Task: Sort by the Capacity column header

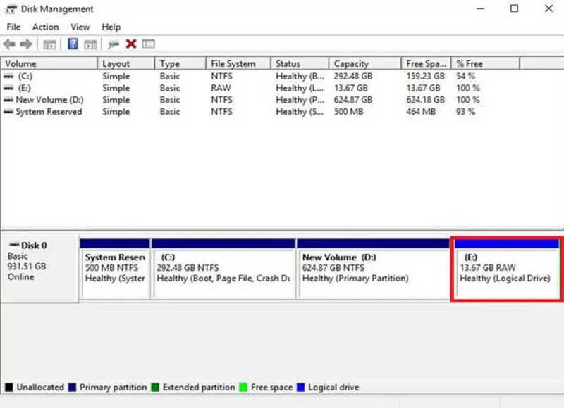Action: click(351, 63)
